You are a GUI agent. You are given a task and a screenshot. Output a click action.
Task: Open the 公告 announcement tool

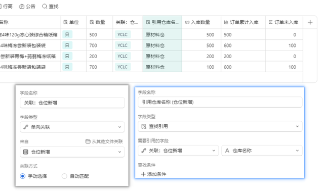(27, 7)
